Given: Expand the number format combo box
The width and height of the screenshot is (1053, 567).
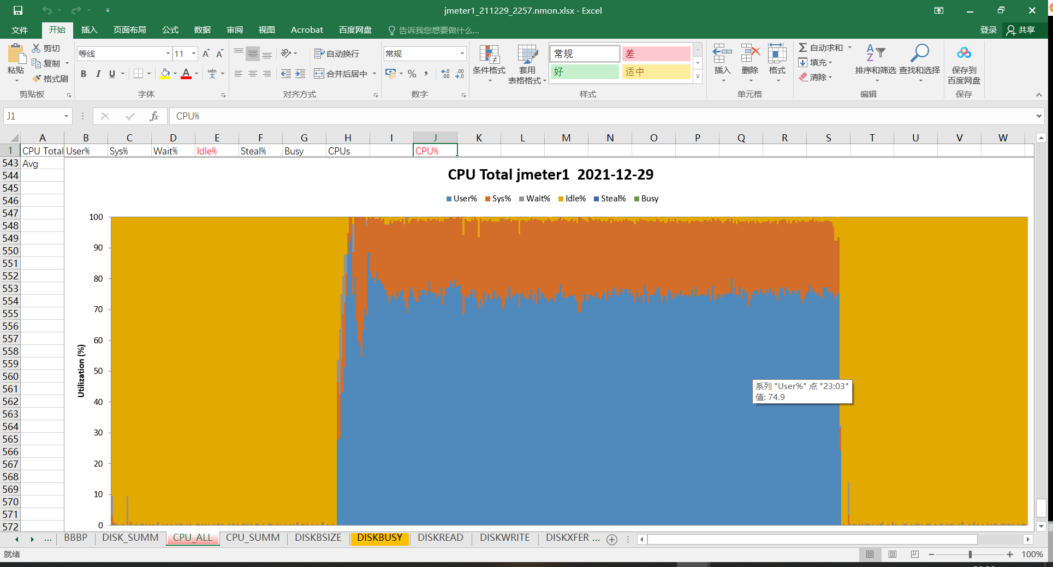Looking at the screenshot, I should pyautogui.click(x=462, y=53).
